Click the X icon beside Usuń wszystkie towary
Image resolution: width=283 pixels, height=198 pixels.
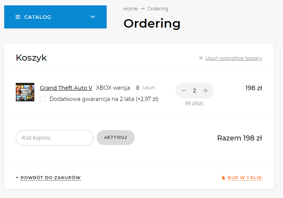[201, 58]
